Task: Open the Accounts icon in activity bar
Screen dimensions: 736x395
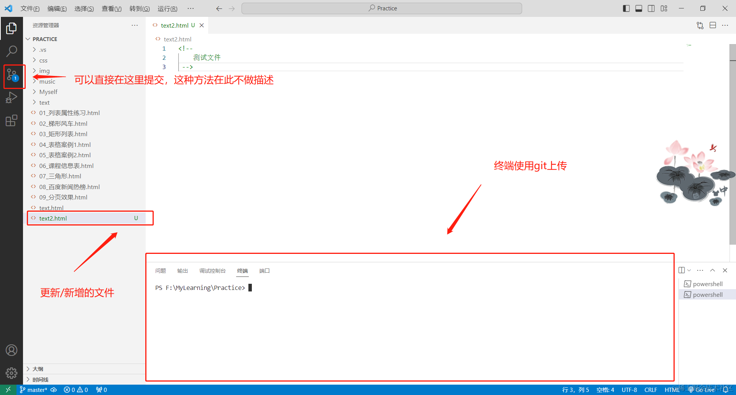Action: pos(11,350)
